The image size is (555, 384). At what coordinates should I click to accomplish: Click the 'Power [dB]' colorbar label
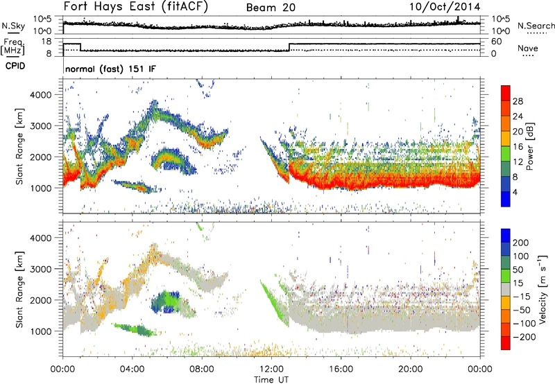click(x=530, y=146)
